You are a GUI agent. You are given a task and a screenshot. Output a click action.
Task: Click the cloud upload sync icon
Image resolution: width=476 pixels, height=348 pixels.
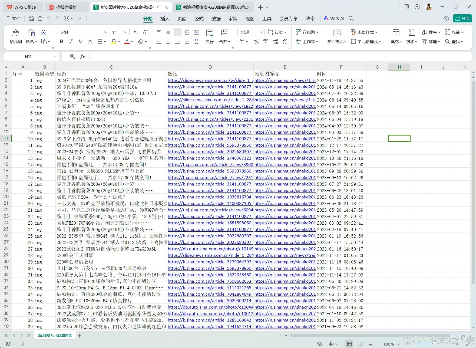[x=446, y=18]
